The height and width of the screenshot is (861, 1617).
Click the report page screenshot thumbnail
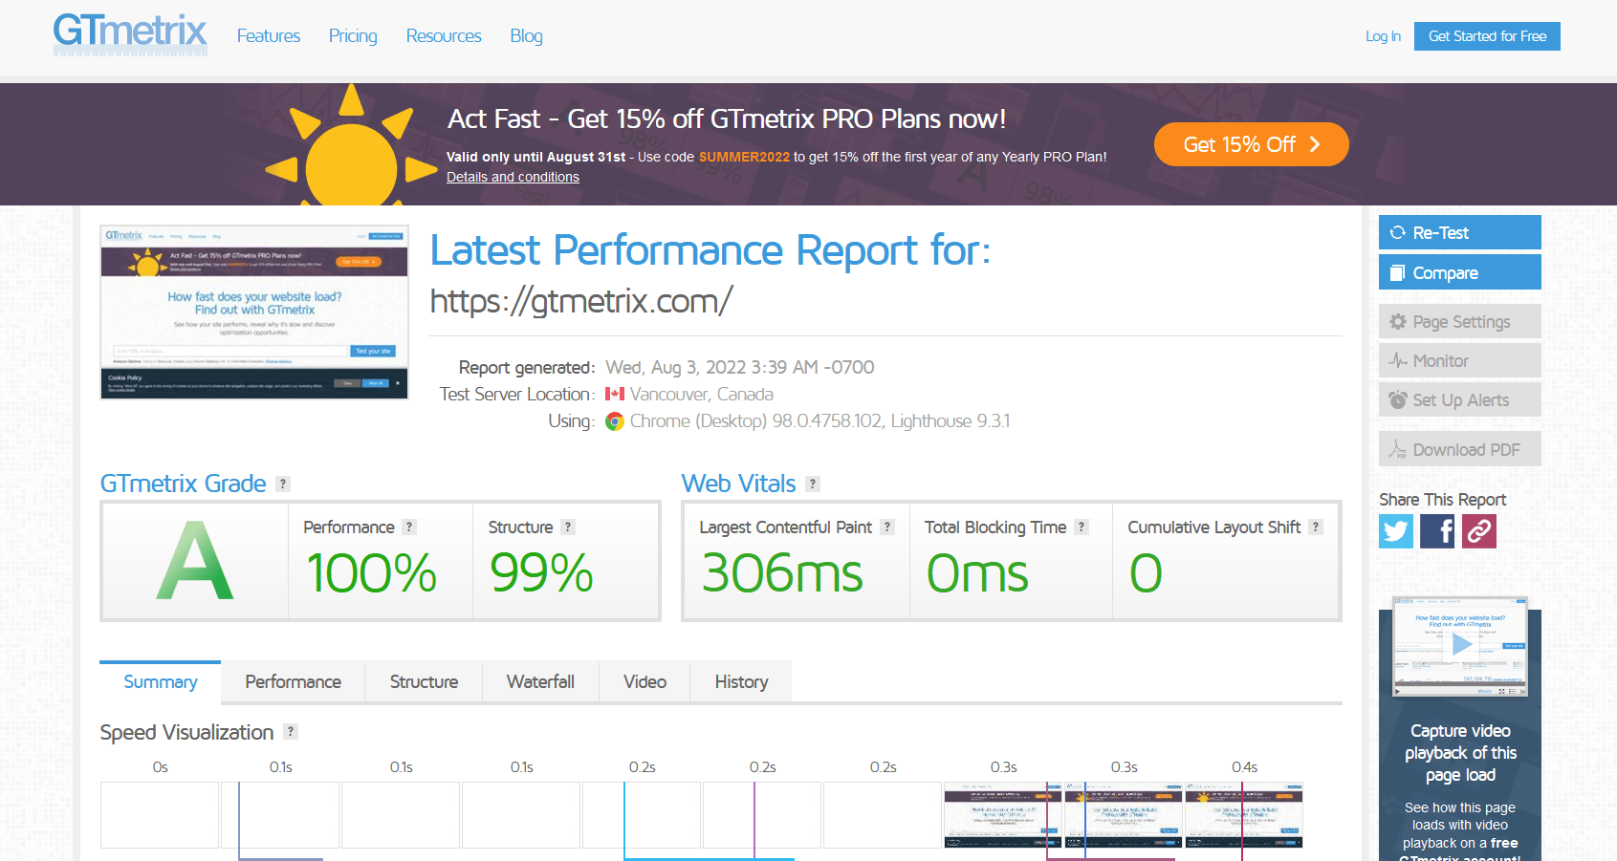(x=254, y=312)
